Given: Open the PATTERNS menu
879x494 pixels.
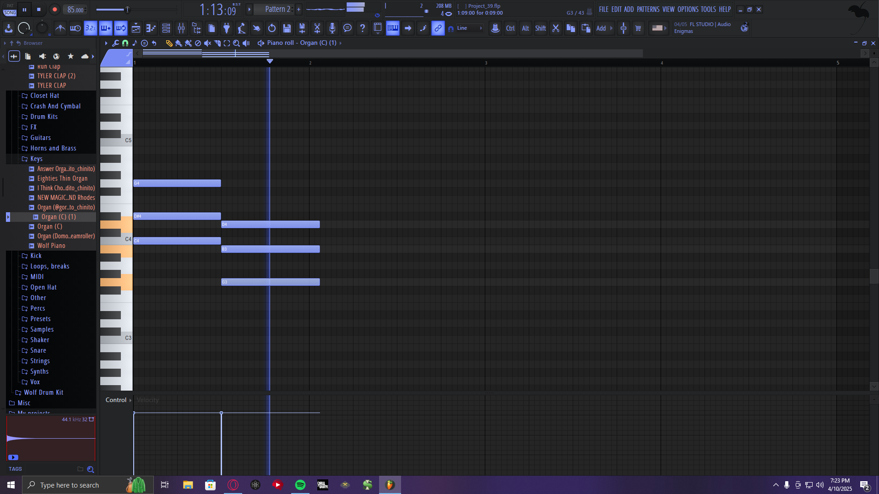Looking at the screenshot, I should (648, 9).
